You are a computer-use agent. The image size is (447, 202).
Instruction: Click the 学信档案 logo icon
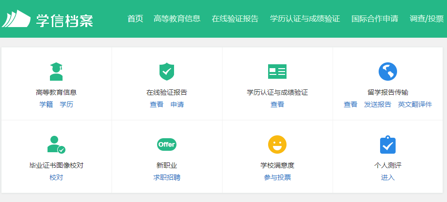click(x=16, y=19)
